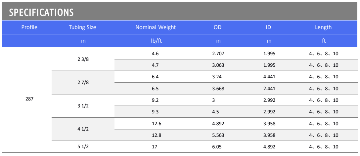
Task: Click the 4.6 nominal weight value
Action: 155,53
